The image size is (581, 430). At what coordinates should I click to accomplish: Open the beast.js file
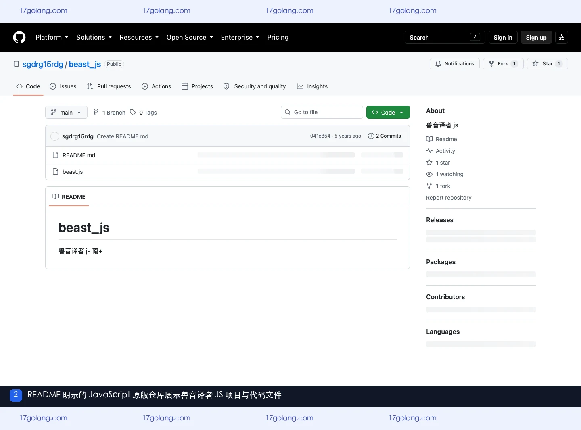coord(73,172)
